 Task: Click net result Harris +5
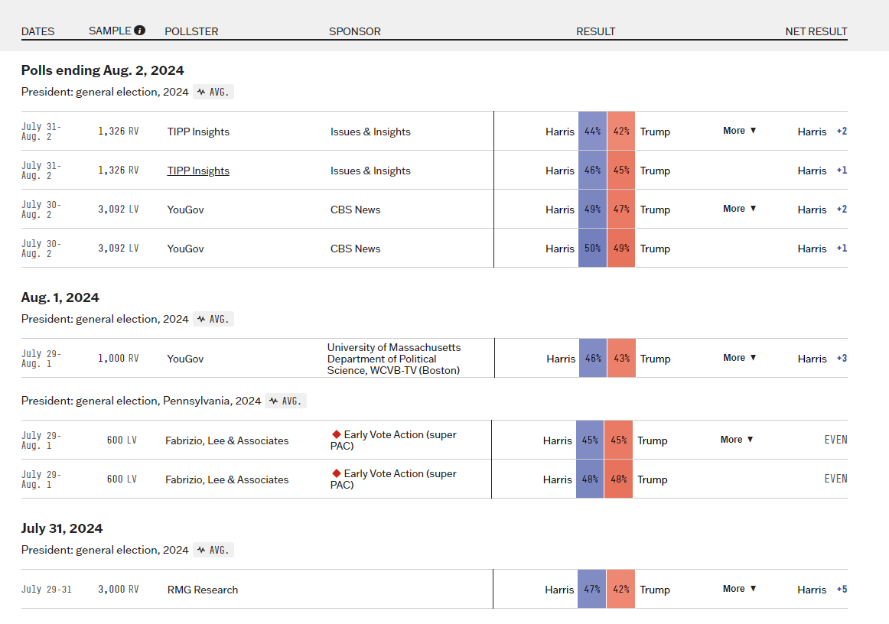click(x=822, y=590)
